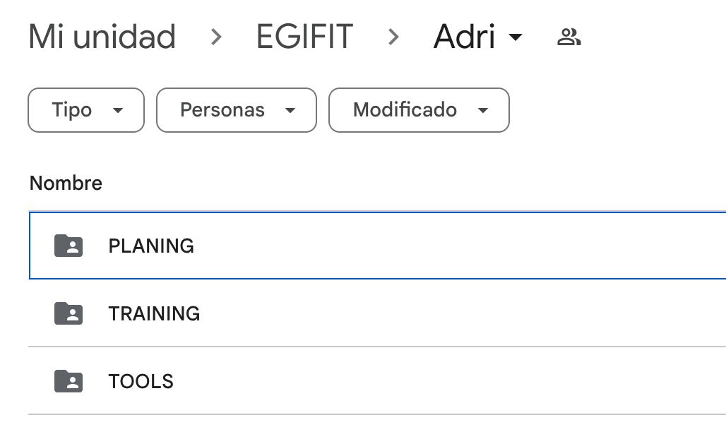Select the TRAINING folder name

[x=154, y=313]
